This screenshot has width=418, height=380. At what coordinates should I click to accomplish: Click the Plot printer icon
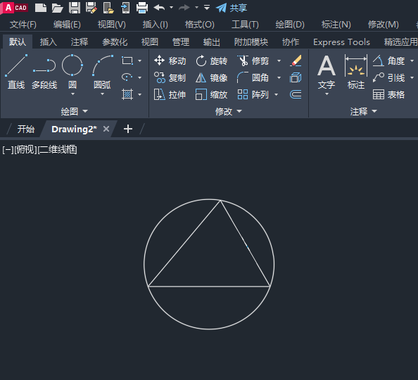click(x=142, y=8)
